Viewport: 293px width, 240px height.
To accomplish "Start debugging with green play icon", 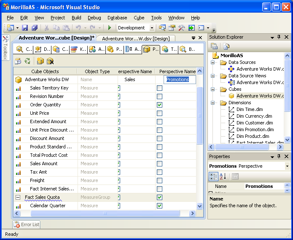I will 110,28.
